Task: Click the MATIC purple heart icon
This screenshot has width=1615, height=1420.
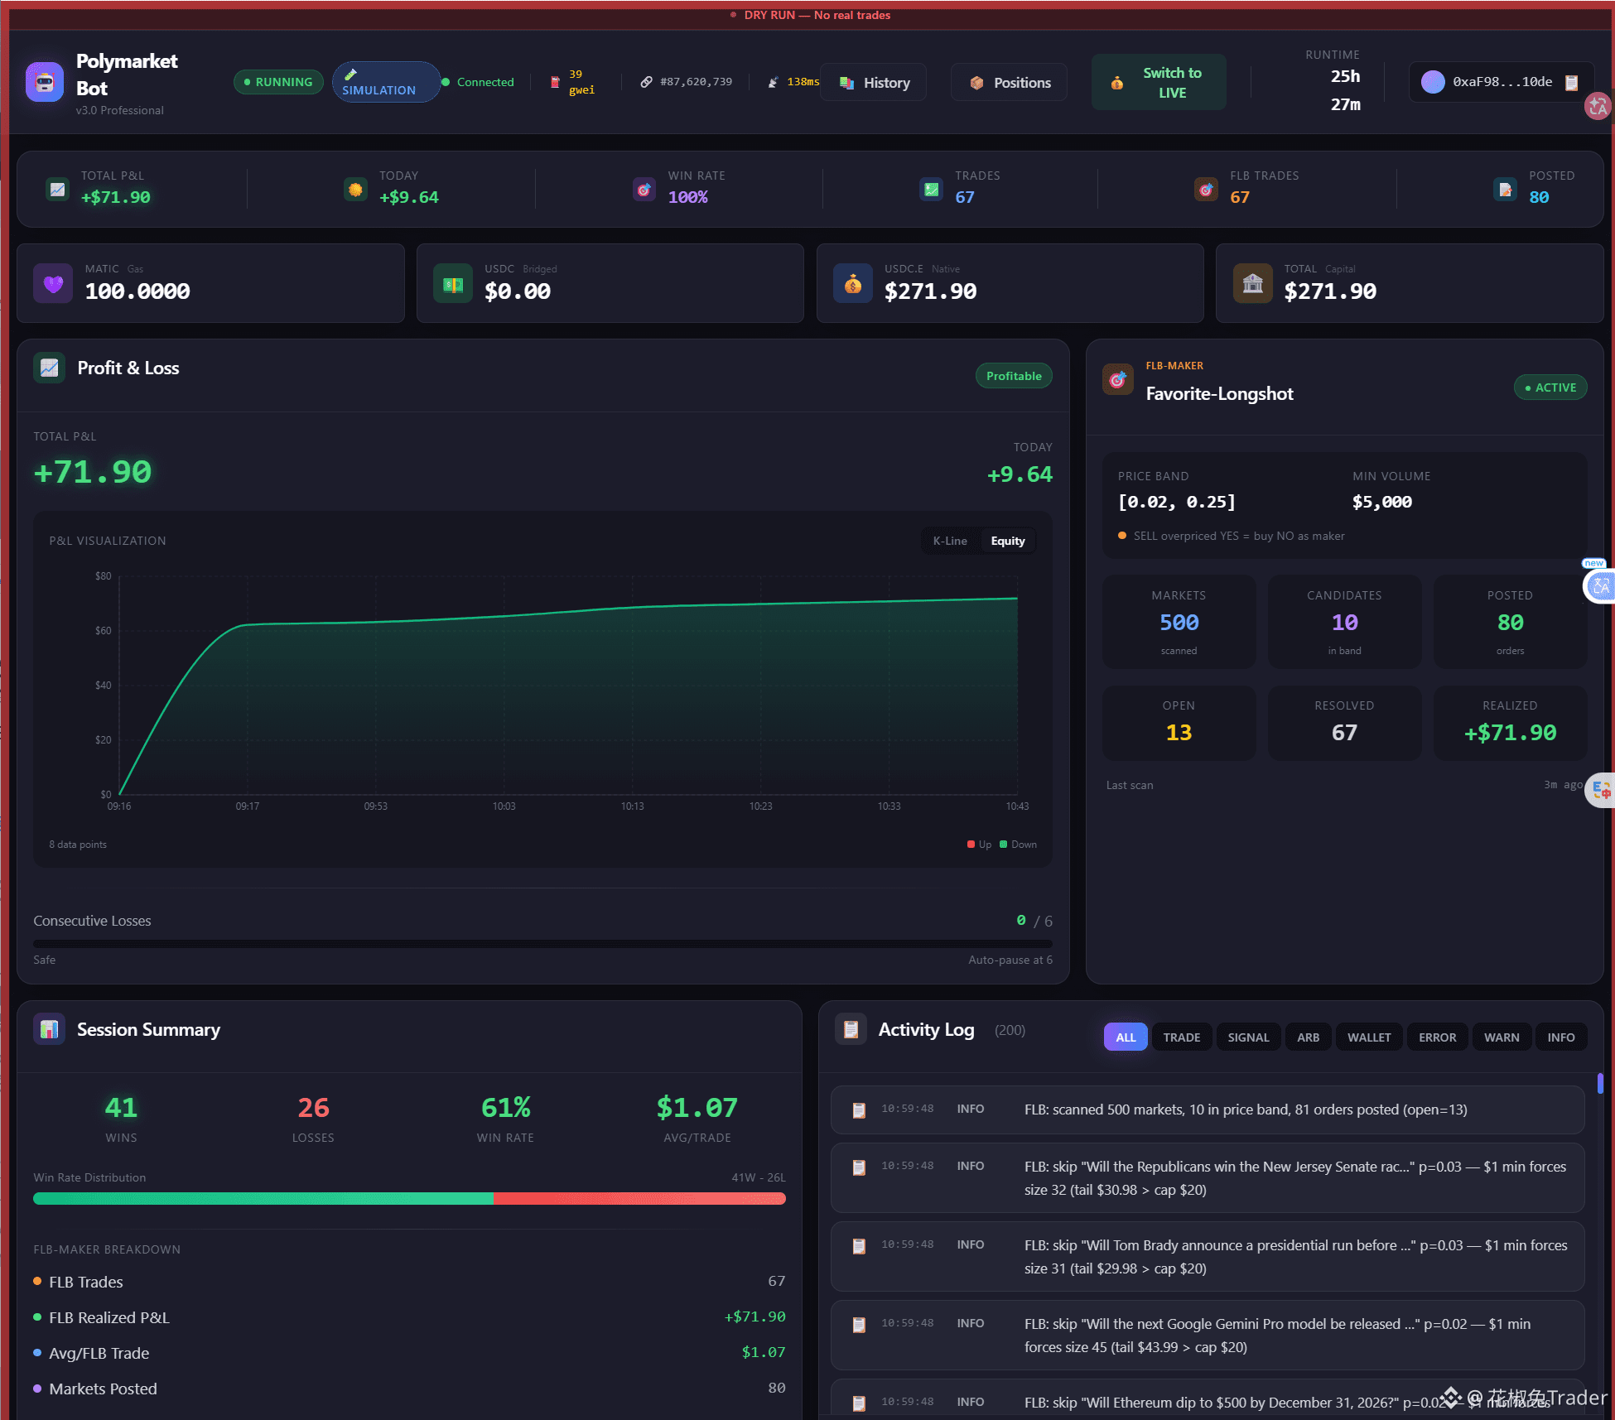Action: click(53, 284)
